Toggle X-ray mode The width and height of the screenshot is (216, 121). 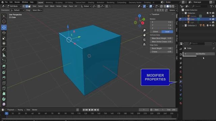click(161, 6)
